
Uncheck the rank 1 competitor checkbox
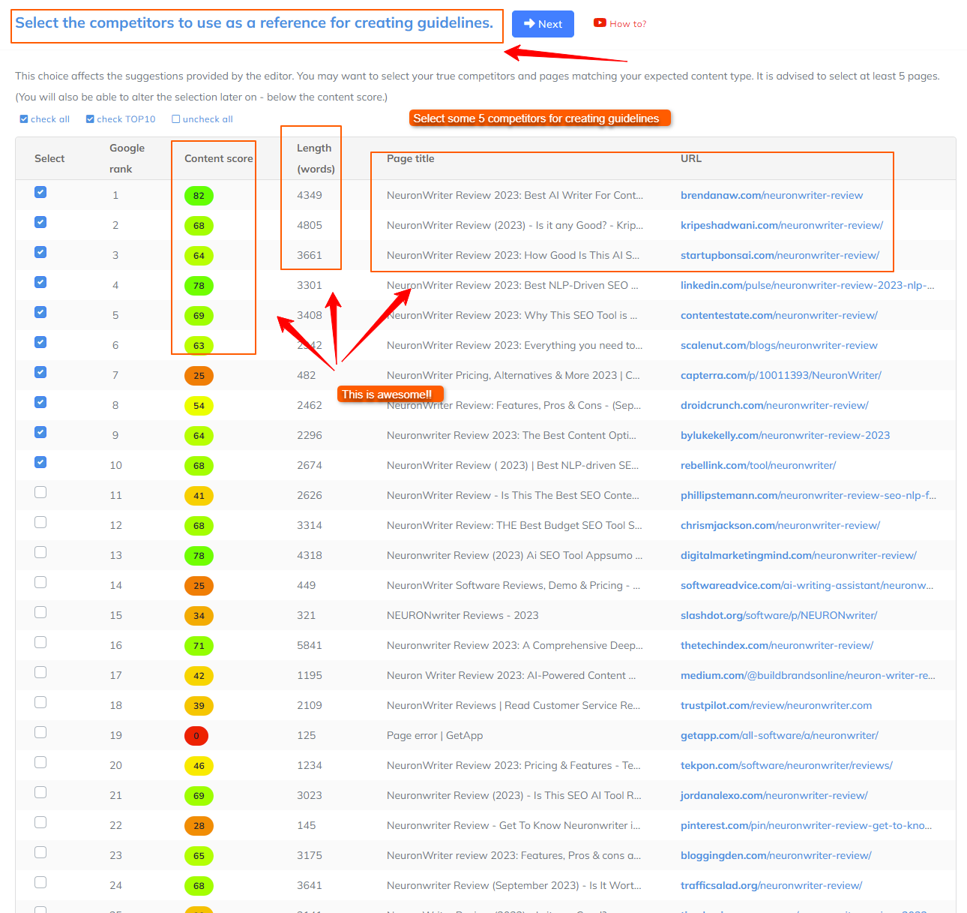click(40, 192)
